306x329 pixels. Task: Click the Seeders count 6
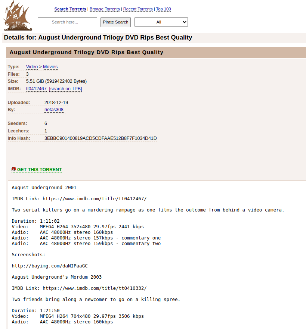pos(46,123)
